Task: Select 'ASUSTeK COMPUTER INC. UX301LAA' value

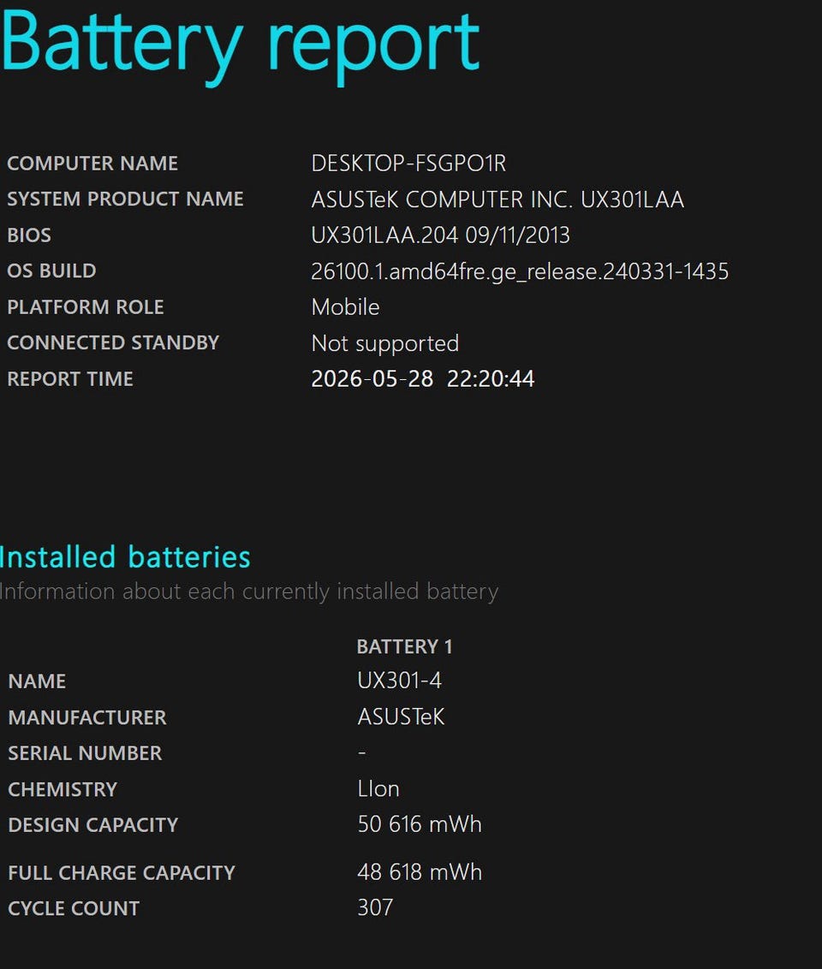Action: pyautogui.click(x=497, y=199)
